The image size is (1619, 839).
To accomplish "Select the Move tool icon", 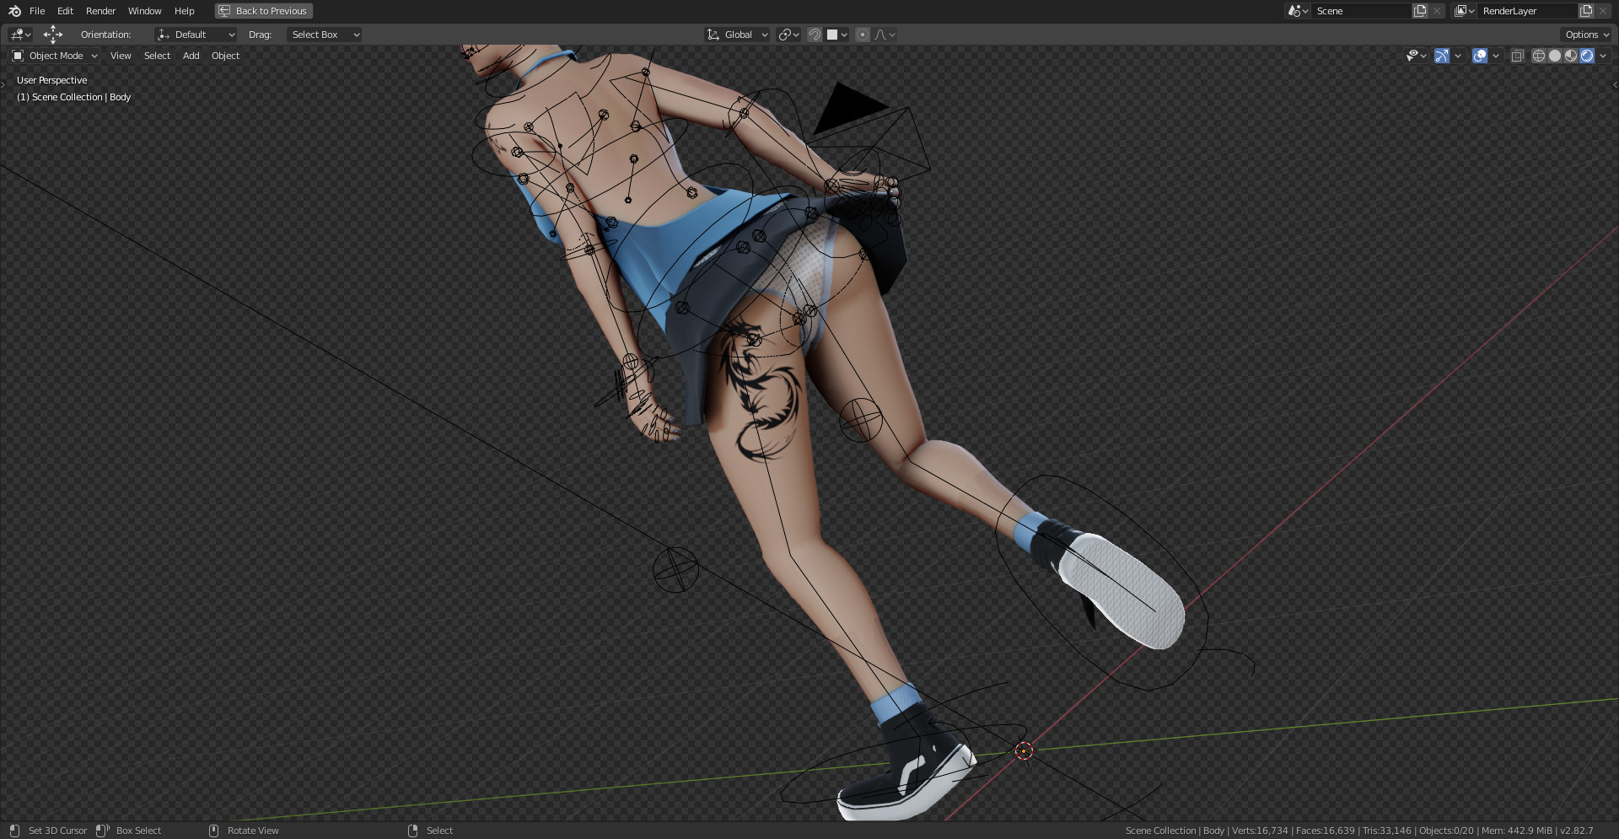I will tap(53, 35).
